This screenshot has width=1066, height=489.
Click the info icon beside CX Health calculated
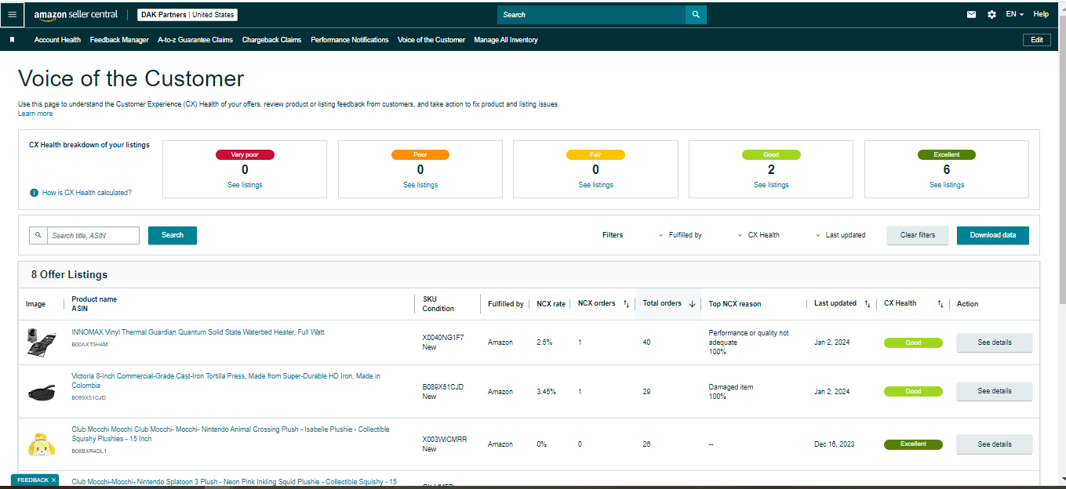(34, 193)
